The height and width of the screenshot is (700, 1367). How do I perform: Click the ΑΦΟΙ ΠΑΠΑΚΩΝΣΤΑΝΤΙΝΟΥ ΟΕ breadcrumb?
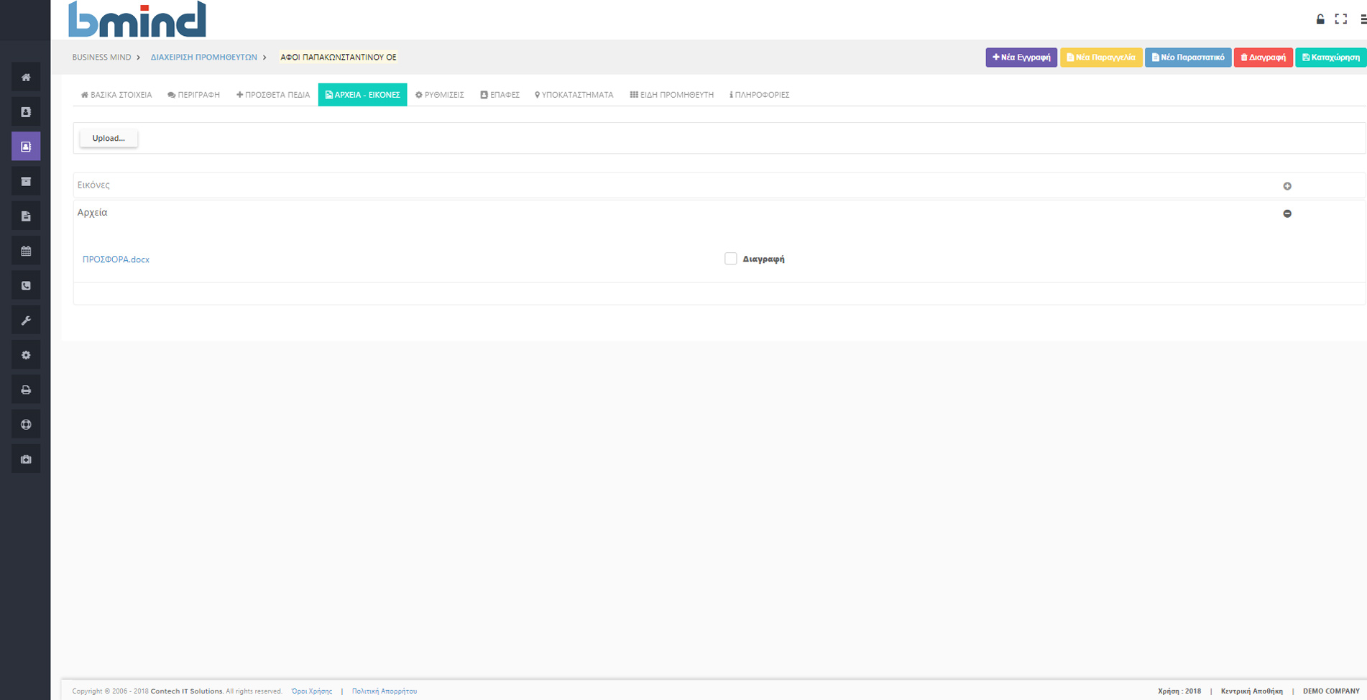(339, 57)
